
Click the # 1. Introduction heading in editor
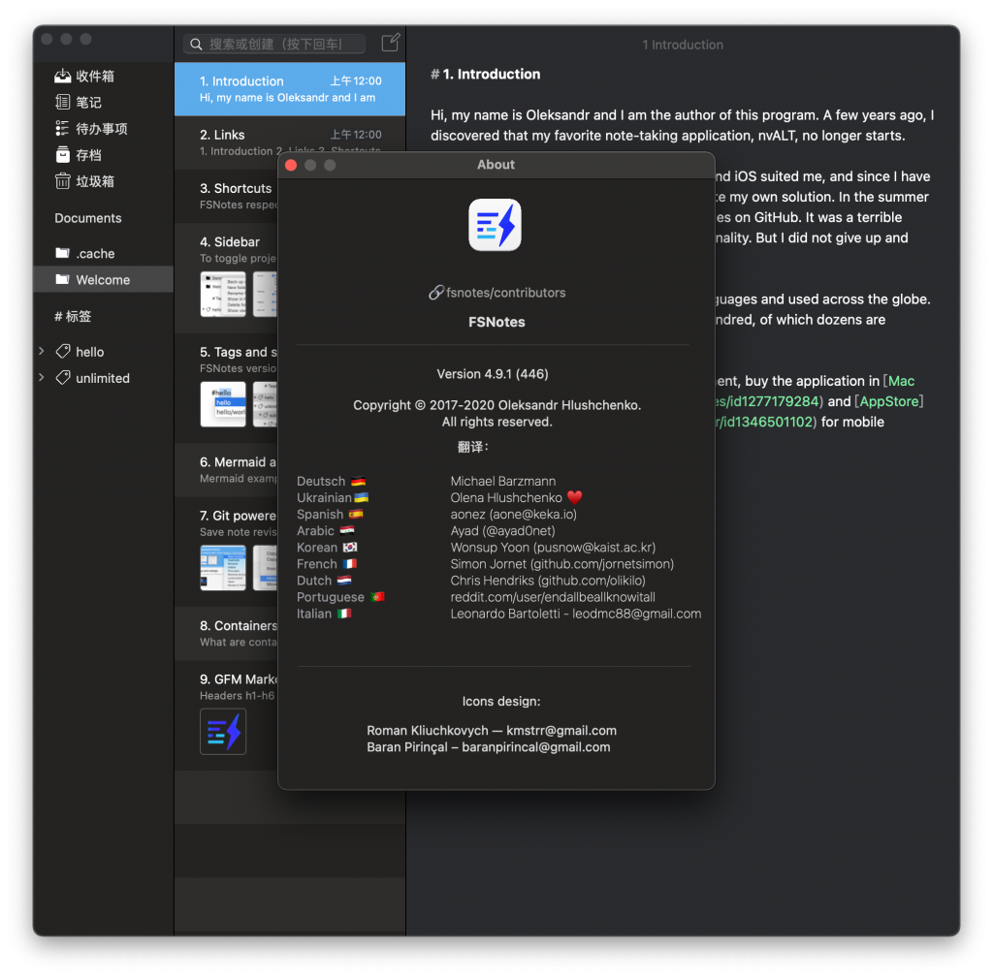[486, 74]
